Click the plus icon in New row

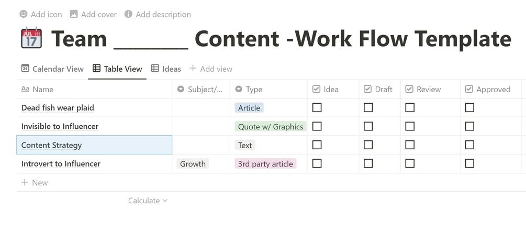tap(24, 183)
